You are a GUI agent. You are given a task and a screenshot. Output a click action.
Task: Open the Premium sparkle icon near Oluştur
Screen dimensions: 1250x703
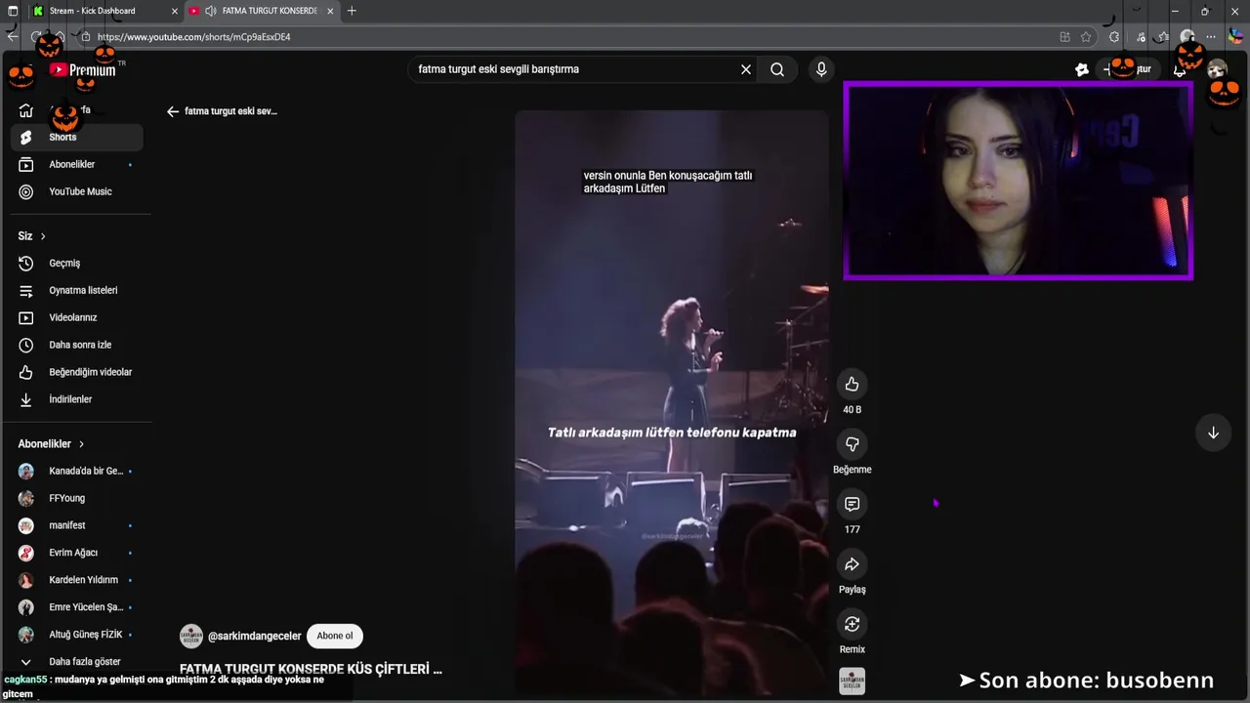(1082, 69)
